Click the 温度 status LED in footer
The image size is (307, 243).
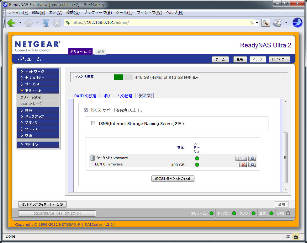click(271, 213)
